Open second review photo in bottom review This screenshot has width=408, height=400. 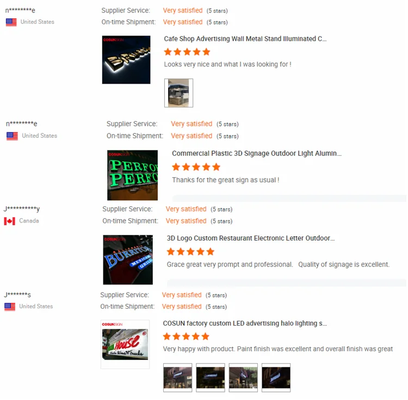pos(210,377)
